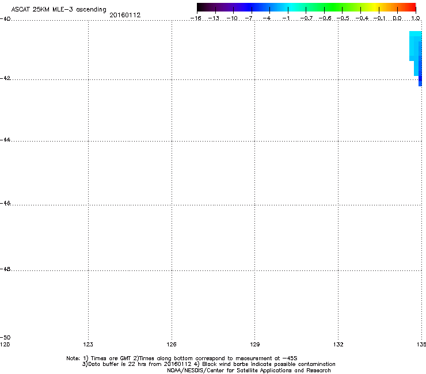Click the 123 longitude axis label

pyautogui.click(x=88, y=345)
